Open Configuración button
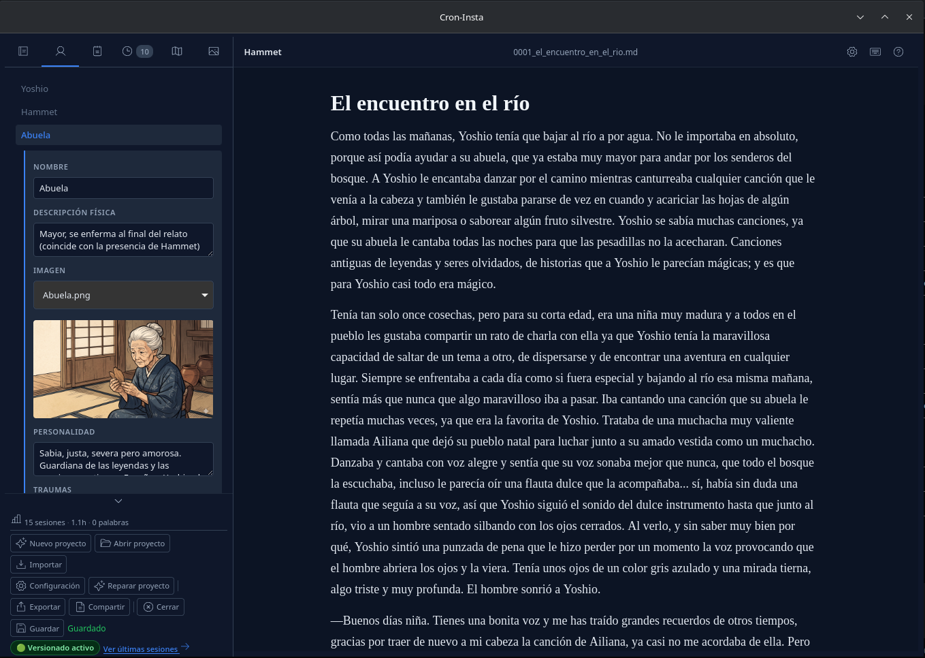Image resolution: width=925 pixels, height=658 pixels. (48, 586)
